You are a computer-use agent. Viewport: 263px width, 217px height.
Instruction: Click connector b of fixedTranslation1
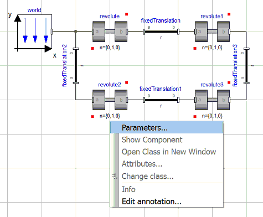coord(178,100)
